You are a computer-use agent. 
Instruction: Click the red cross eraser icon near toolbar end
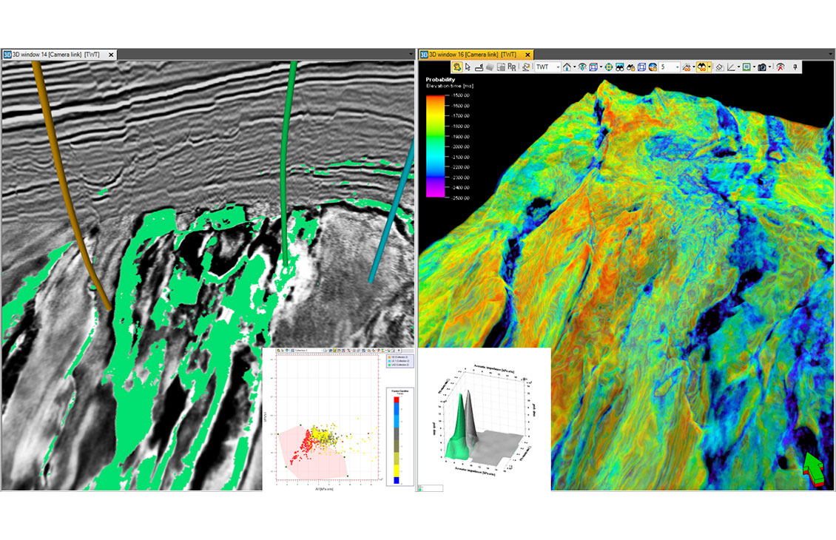click(x=780, y=65)
